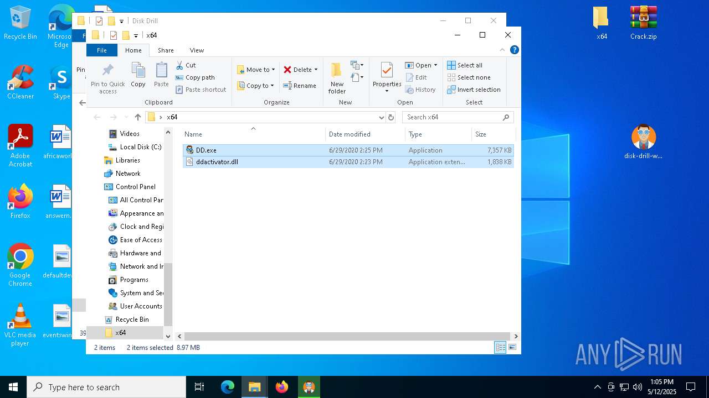Open recent locations dropdown
709x398 pixels.
tap(126, 117)
